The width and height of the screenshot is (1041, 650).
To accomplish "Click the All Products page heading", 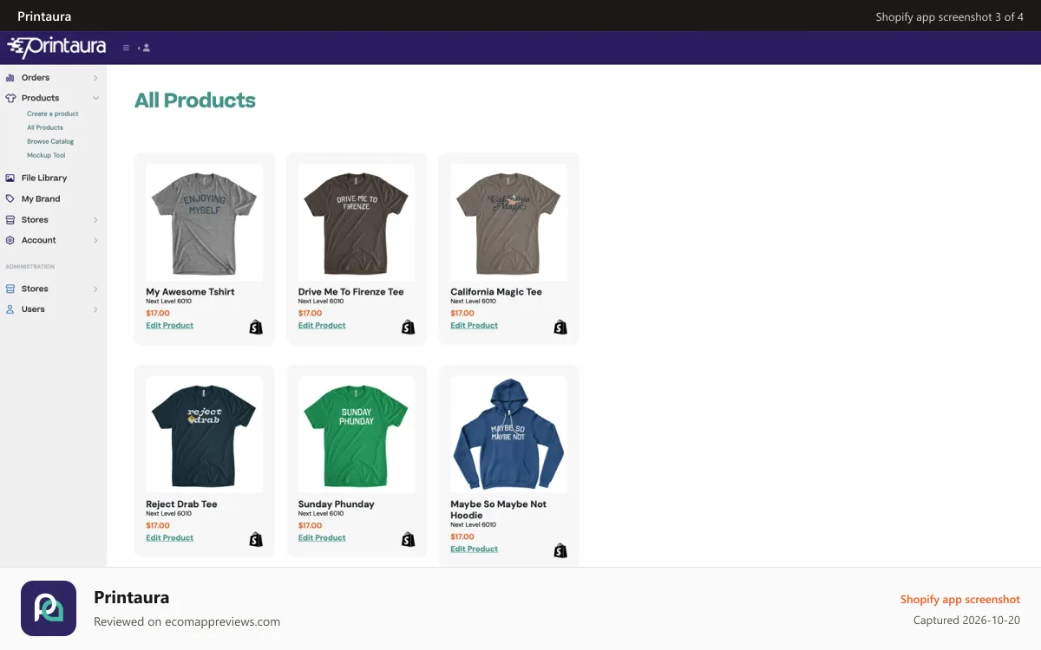I will (195, 101).
